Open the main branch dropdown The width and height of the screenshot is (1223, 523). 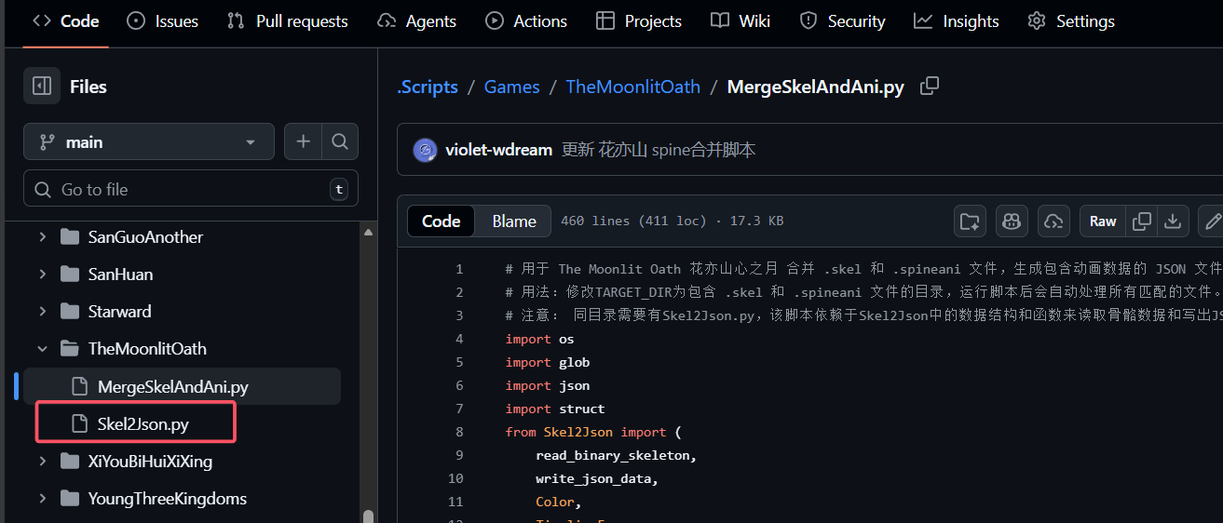click(x=149, y=142)
